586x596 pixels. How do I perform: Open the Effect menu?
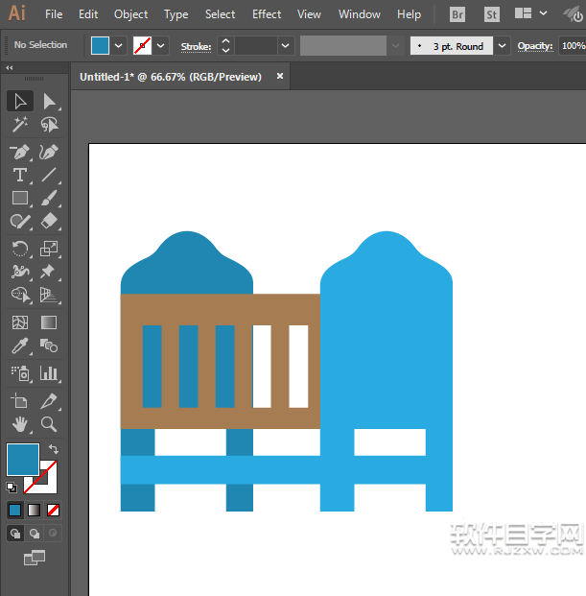coord(267,14)
